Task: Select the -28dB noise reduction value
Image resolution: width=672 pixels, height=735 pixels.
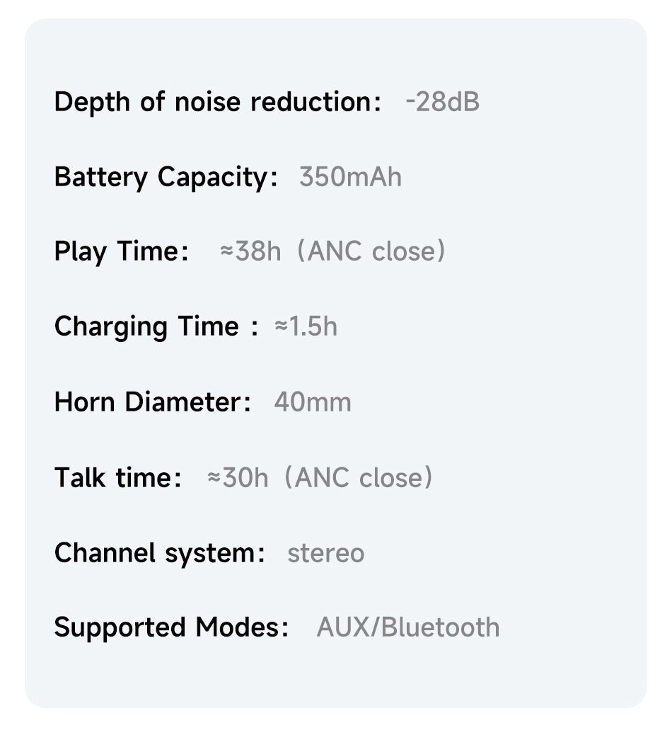Action: click(443, 102)
